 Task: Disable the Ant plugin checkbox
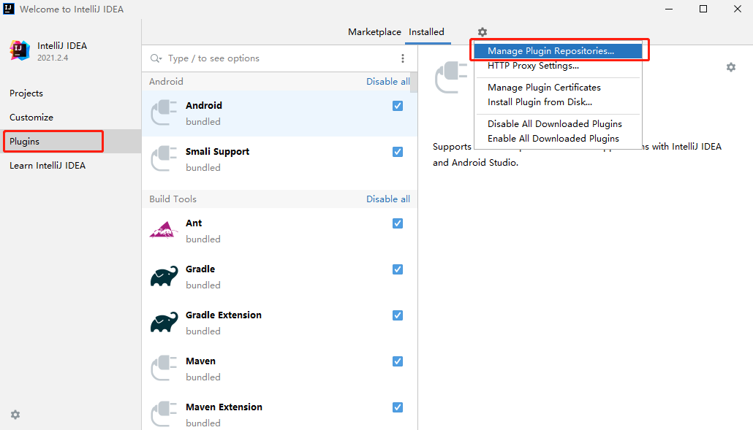coord(398,223)
